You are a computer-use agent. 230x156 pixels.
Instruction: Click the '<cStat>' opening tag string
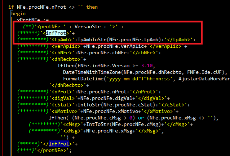[x=62, y=105]
